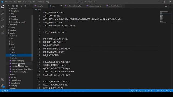The image size is (173, 97).
Task: Open the Explorer view in activity bar
Action: pos(3,7)
